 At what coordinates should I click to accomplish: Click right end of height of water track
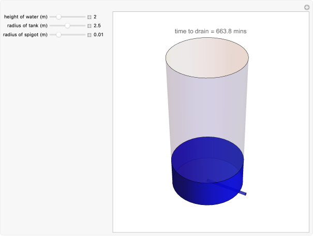(x=84, y=17)
